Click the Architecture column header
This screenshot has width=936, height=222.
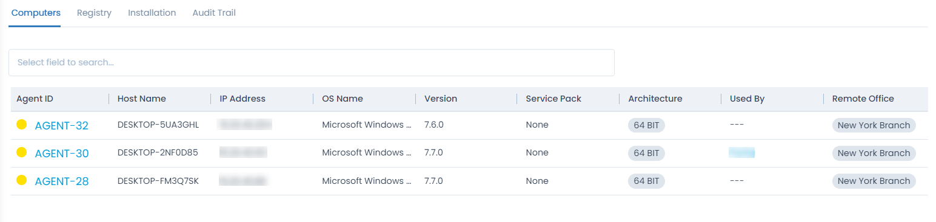pyautogui.click(x=655, y=99)
